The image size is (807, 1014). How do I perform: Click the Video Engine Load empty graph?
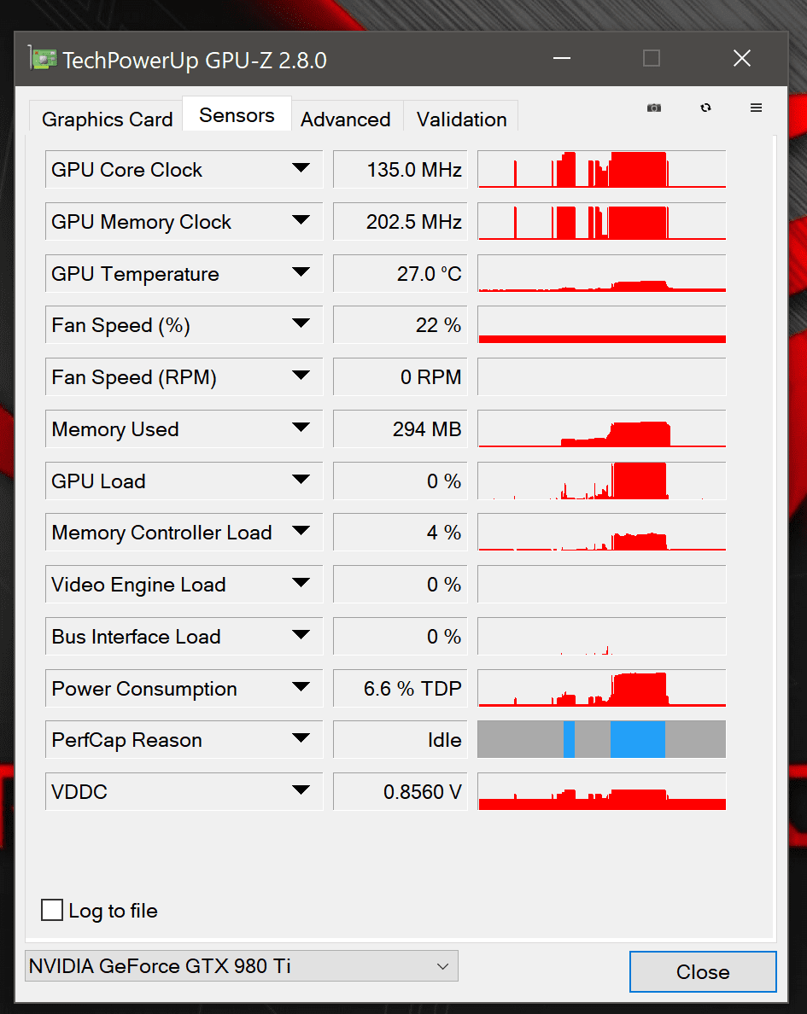602,584
